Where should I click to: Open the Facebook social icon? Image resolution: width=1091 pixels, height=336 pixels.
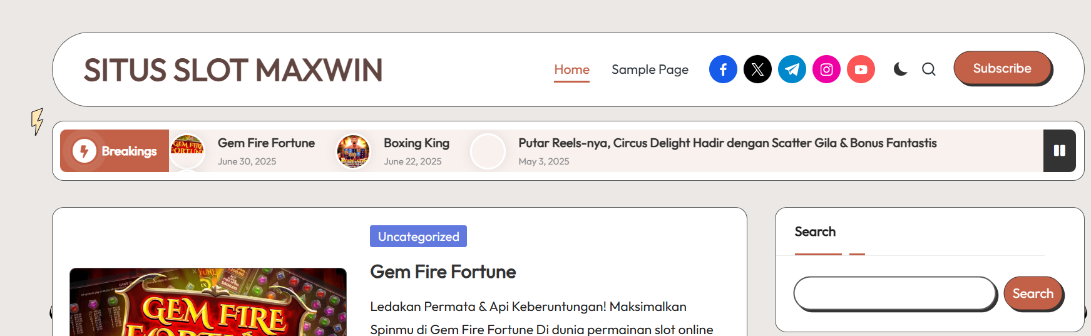tap(723, 69)
